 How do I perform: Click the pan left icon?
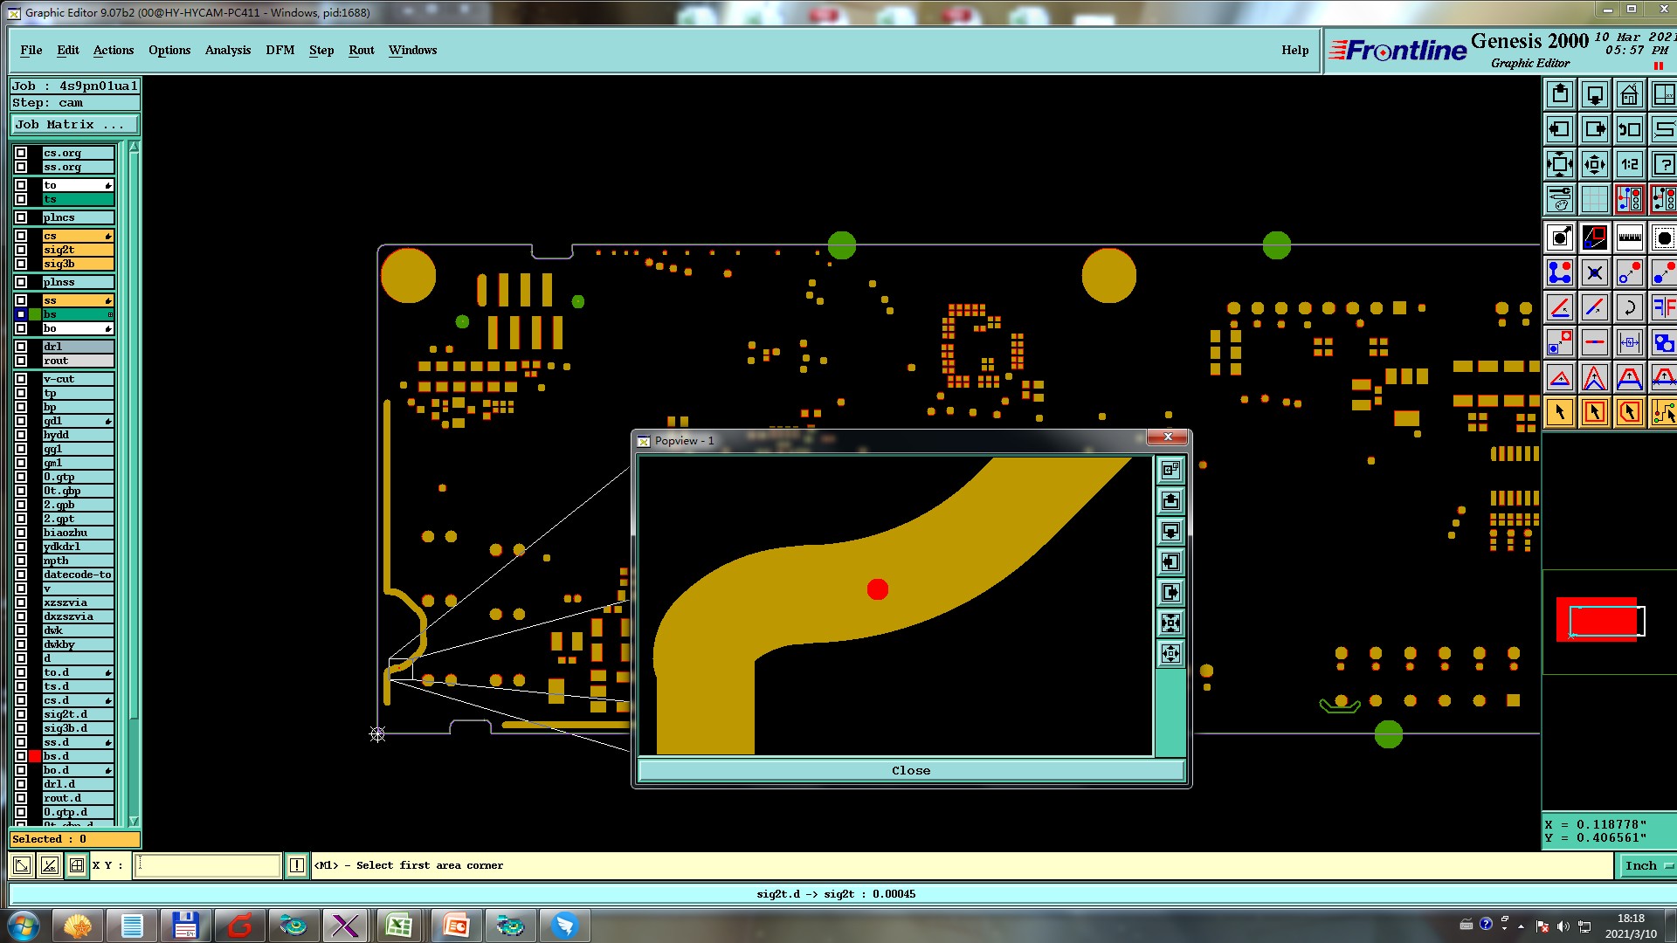[x=1559, y=129]
